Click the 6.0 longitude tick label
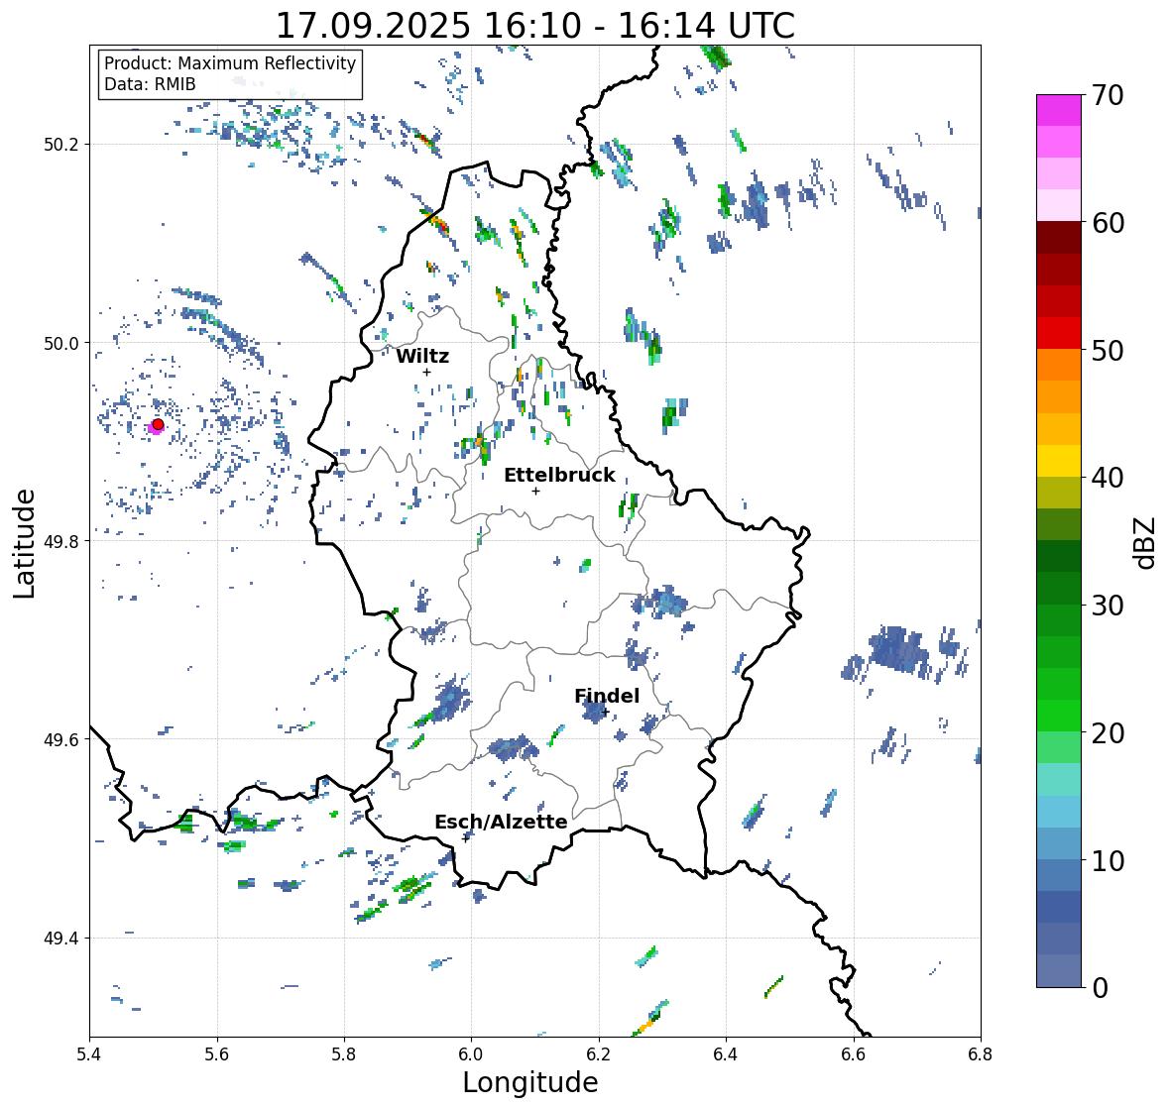 coord(471,1054)
